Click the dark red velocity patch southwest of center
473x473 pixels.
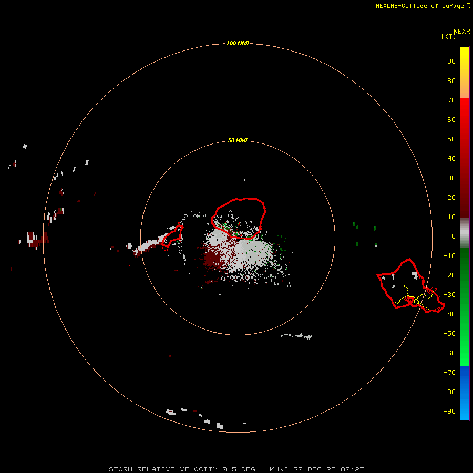click(213, 259)
